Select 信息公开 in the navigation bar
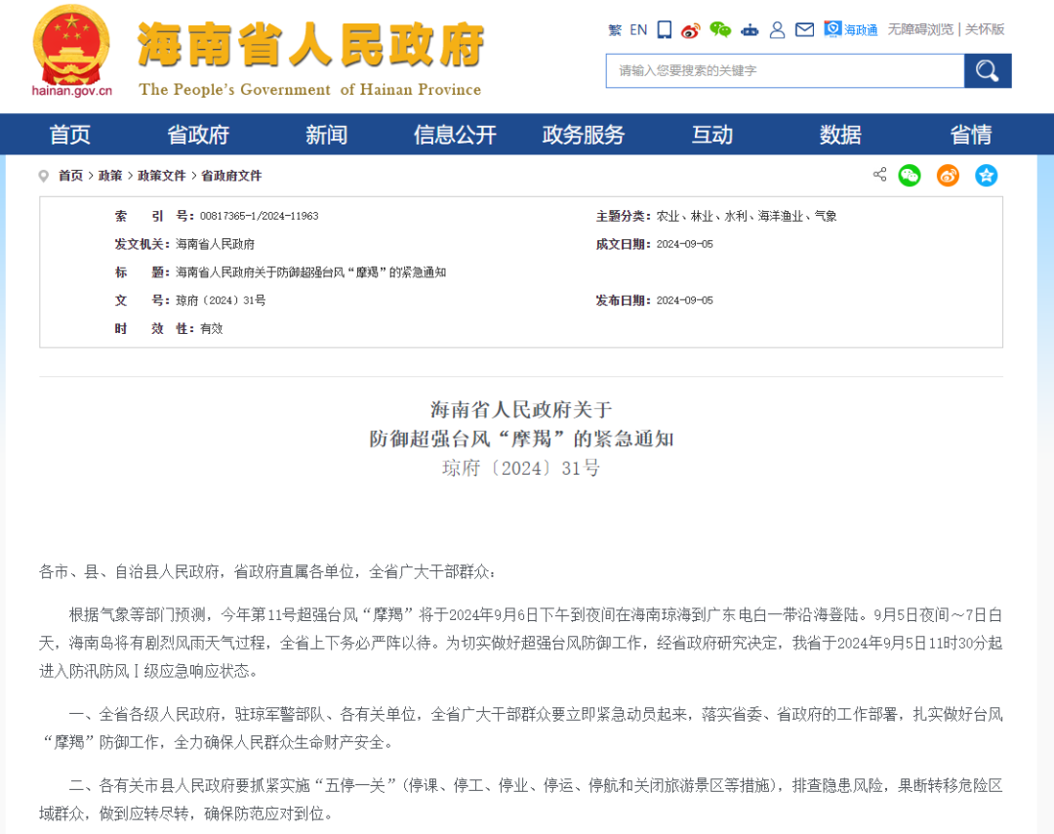This screenshot has height=834, width=1054. [455, 135]
